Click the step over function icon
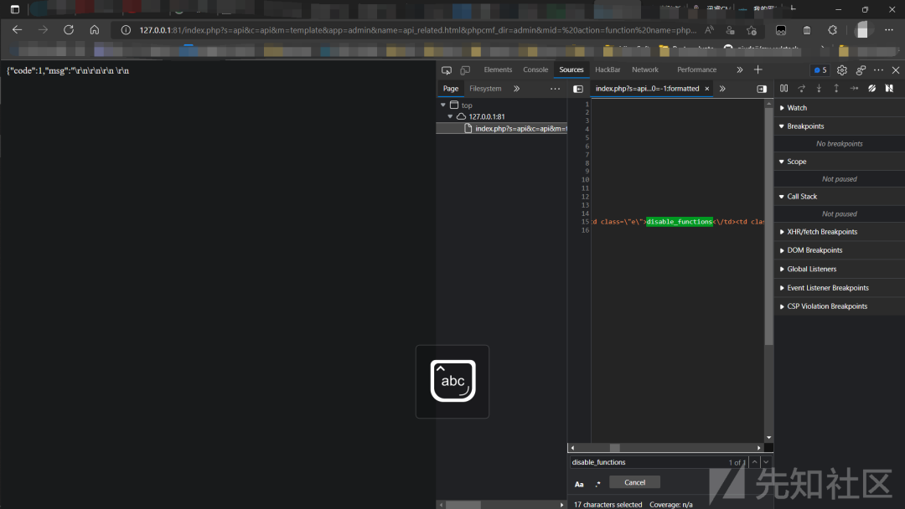 pos(801,88)
